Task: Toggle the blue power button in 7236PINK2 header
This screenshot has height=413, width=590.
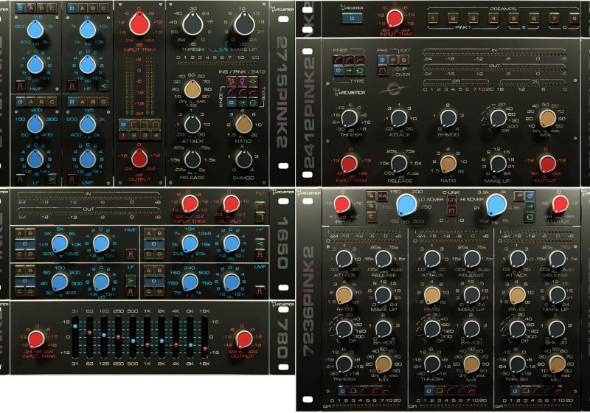Action: [530, 196]
